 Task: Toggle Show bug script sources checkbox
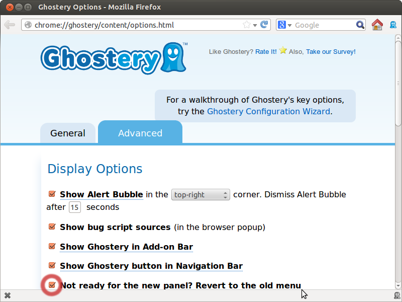tap(52, 227)
